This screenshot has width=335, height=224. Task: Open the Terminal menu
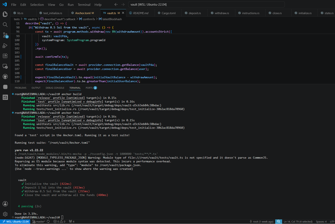84,5
